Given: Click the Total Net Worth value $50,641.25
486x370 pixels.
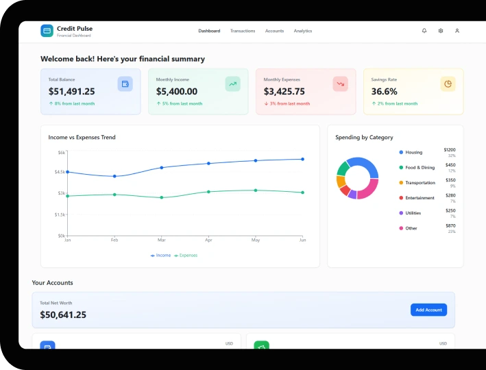Looking at the screenshot, I should click(x=63, y=314).
